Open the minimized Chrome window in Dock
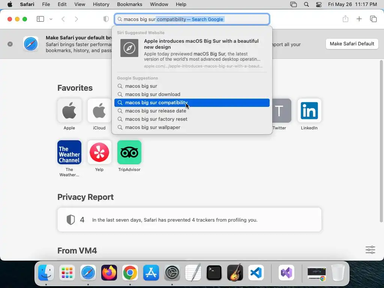 [316, 273]
